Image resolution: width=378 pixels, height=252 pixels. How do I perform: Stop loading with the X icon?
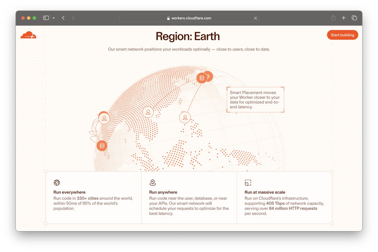point(255,18)
